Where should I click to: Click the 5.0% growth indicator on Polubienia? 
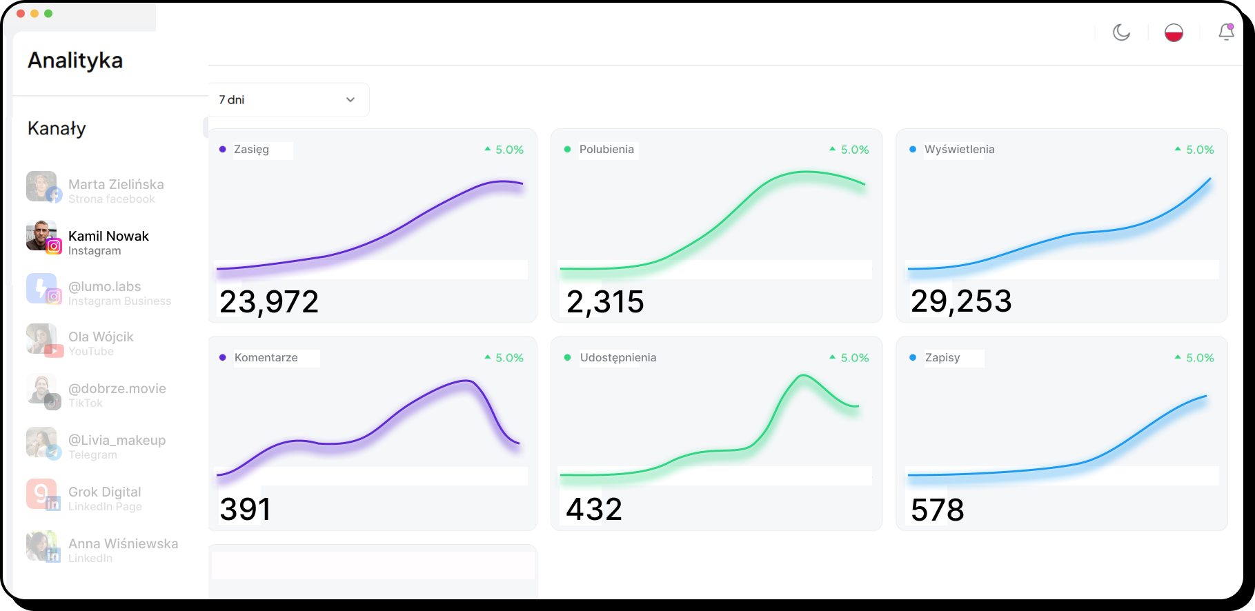(849, 150)
